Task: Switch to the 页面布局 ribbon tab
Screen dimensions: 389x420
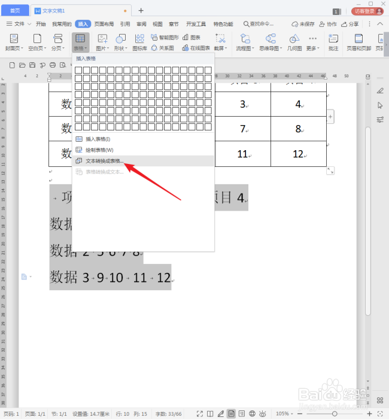Action: 104,24
